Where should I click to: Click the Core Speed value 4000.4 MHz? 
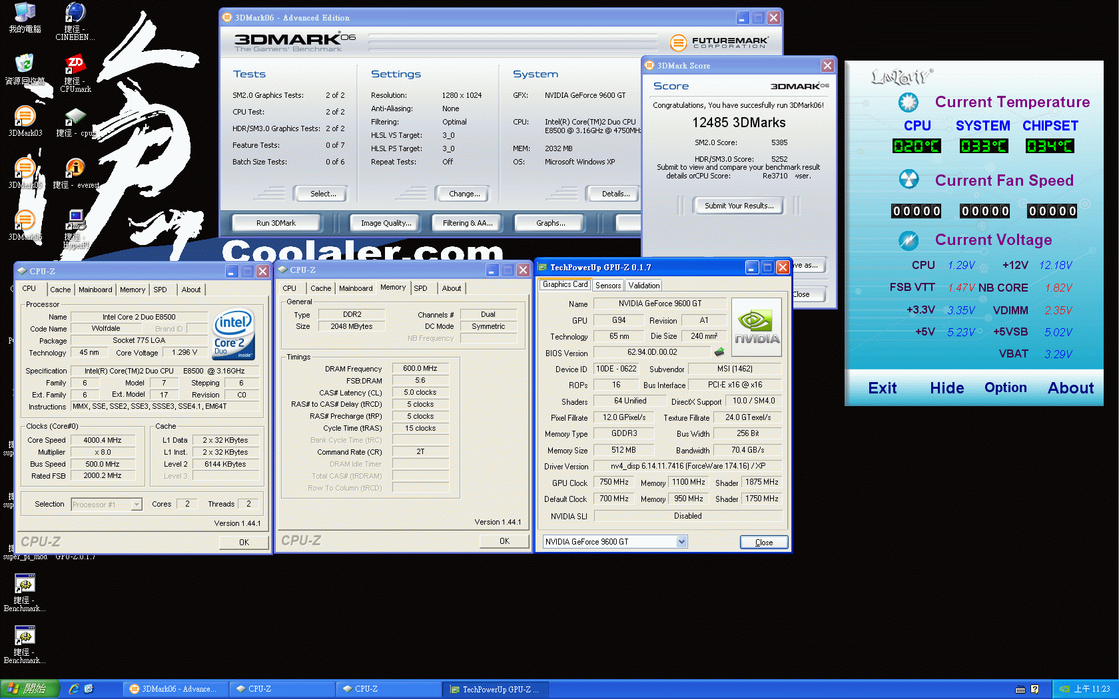[x=103, y=440]
